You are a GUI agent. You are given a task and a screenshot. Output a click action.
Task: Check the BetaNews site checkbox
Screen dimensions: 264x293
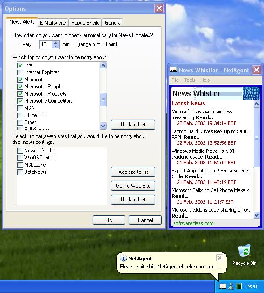tap(20, 172)
